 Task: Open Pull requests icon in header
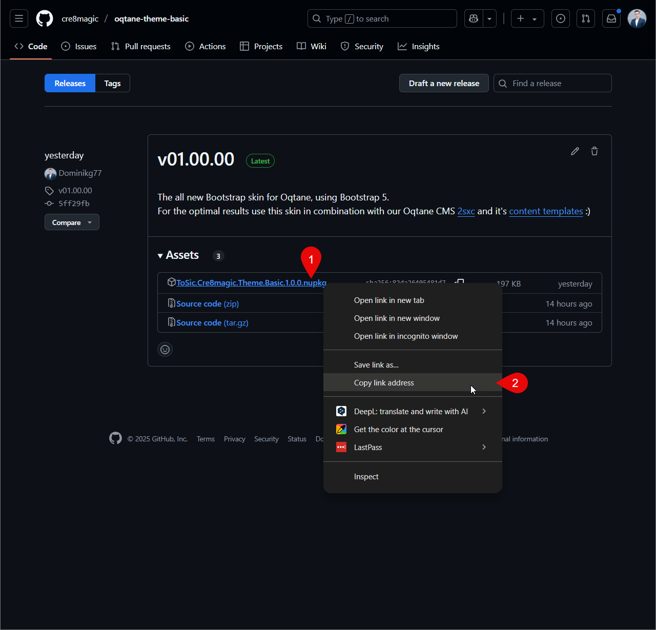[x=586, y=18]
